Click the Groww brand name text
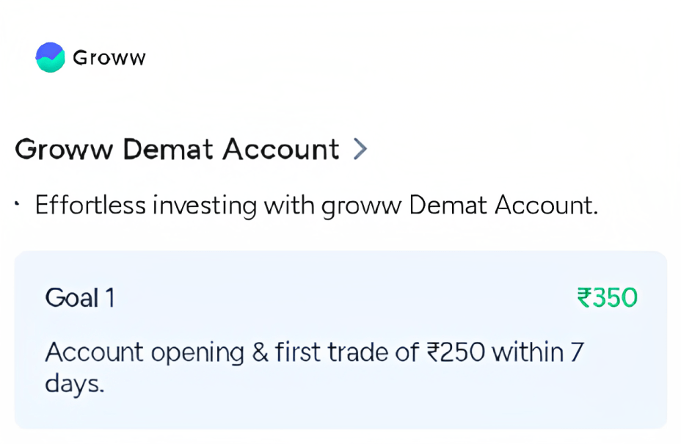Viewport: 681px width, 444px height. coord(109,58)
